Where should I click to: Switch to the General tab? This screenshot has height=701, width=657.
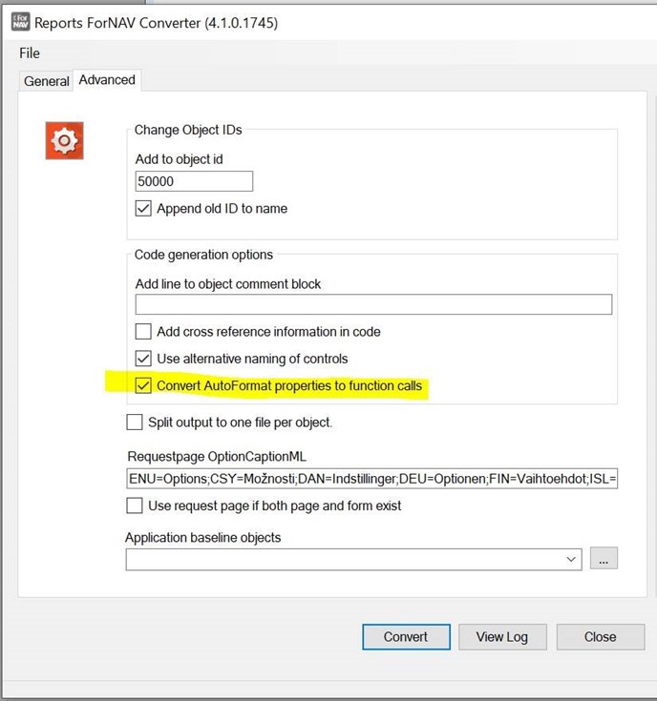point(46,81)
